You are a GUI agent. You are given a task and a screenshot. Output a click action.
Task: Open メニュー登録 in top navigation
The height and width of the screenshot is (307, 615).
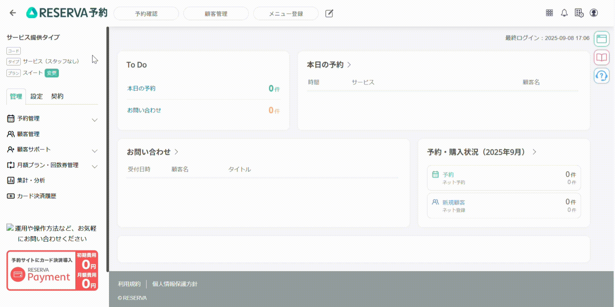click(286, 14)
